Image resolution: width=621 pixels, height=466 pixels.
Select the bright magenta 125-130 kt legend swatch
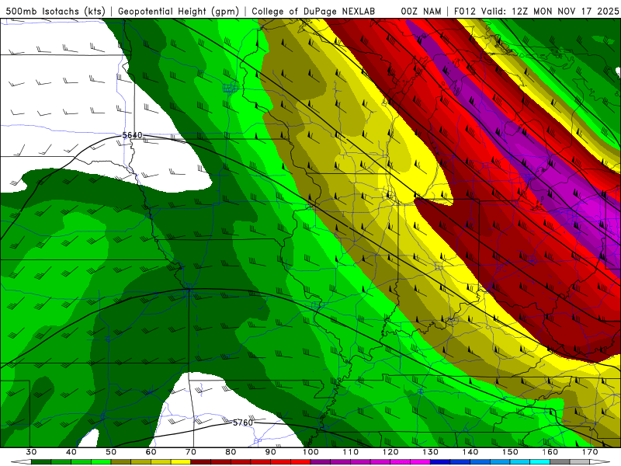[420, 462]
